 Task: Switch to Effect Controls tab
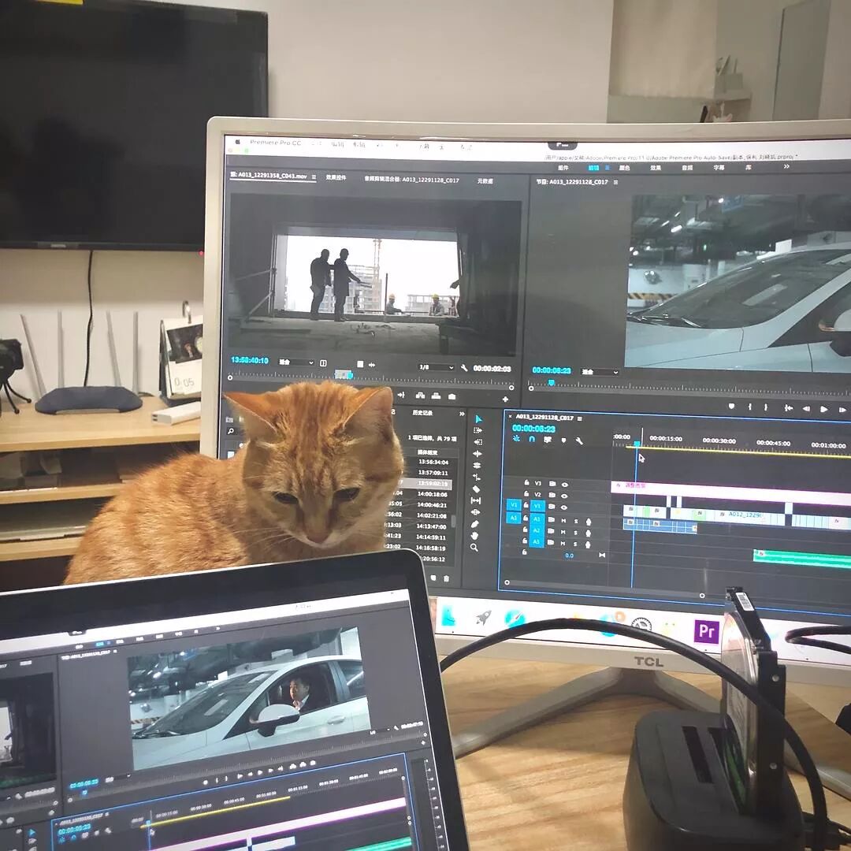click(336, 177)
